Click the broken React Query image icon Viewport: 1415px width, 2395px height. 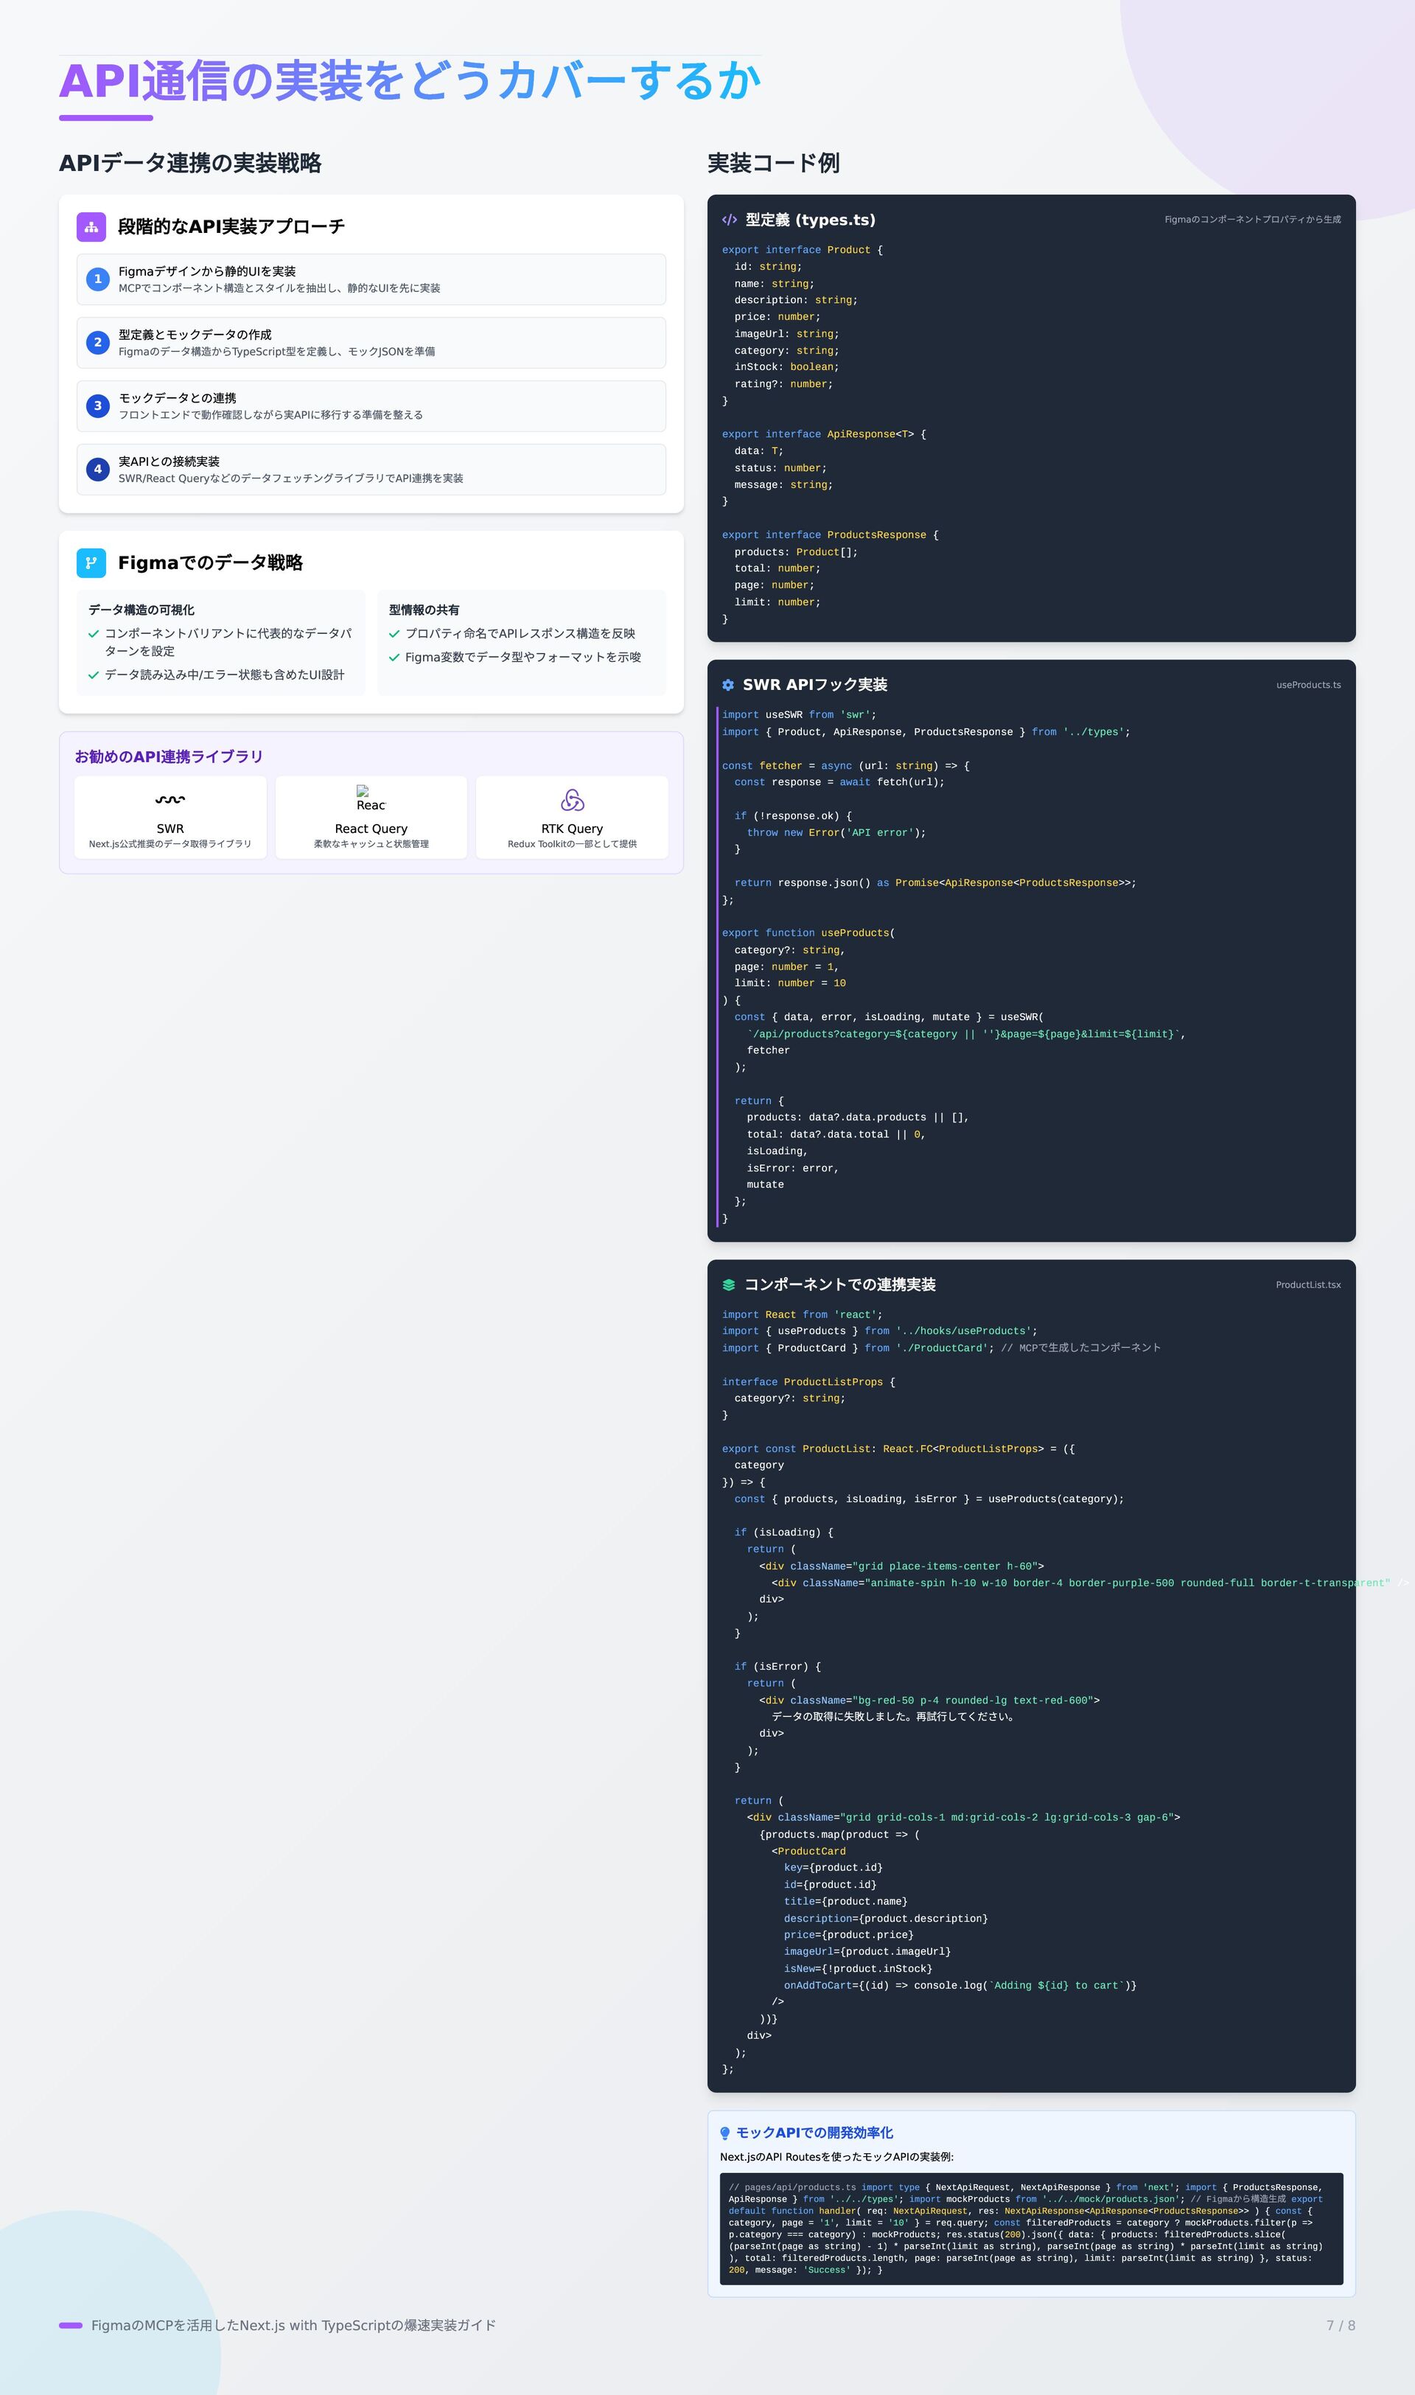pos(363,792)
